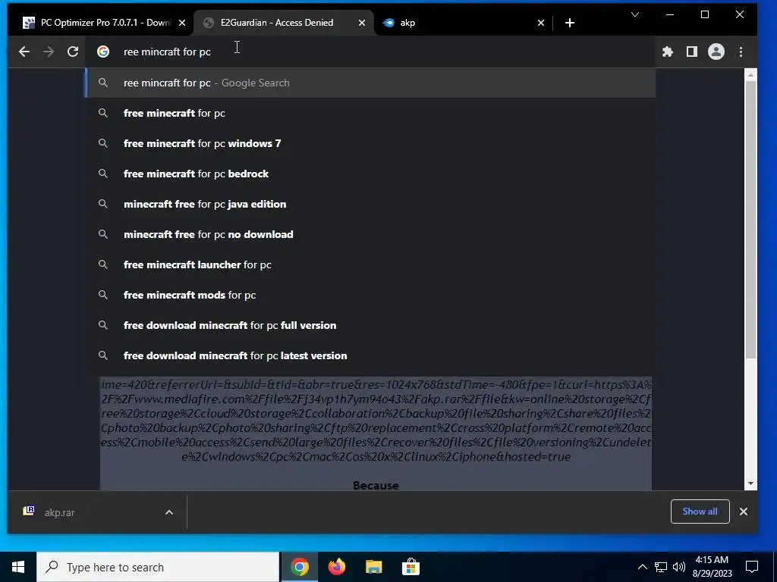Click search icon beside 'free minecraft for pc bedrock'
777x582 pixels.
pyautogui.click(x=103, y=174)
